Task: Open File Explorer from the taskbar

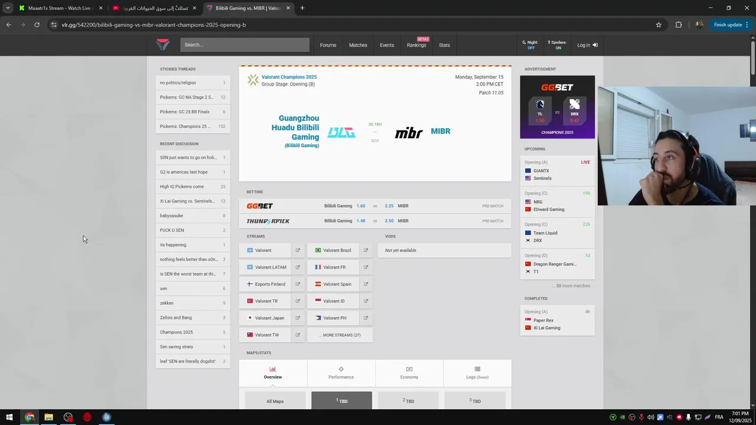Action: point(48,417)
